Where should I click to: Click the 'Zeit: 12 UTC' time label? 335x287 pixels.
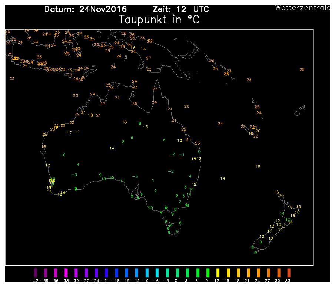180,9
